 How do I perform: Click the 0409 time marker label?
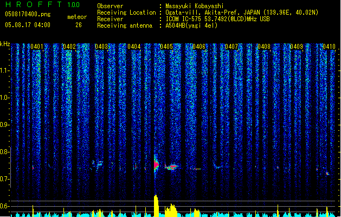tap(297, 47)
